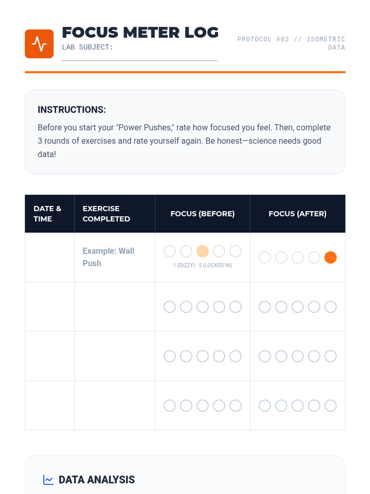Click the orange pulse logo icon
The height and width of the screenshot is (494, 370).
pyautogui.click(x=39, y=44)
